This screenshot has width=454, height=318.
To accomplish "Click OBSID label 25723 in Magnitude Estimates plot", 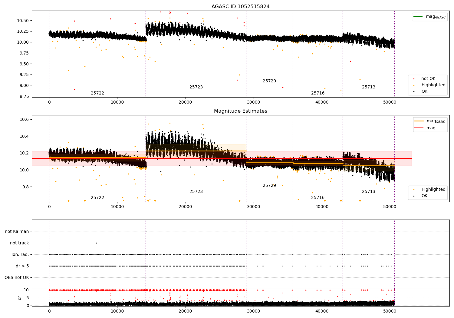I will [x=196, y=192].
